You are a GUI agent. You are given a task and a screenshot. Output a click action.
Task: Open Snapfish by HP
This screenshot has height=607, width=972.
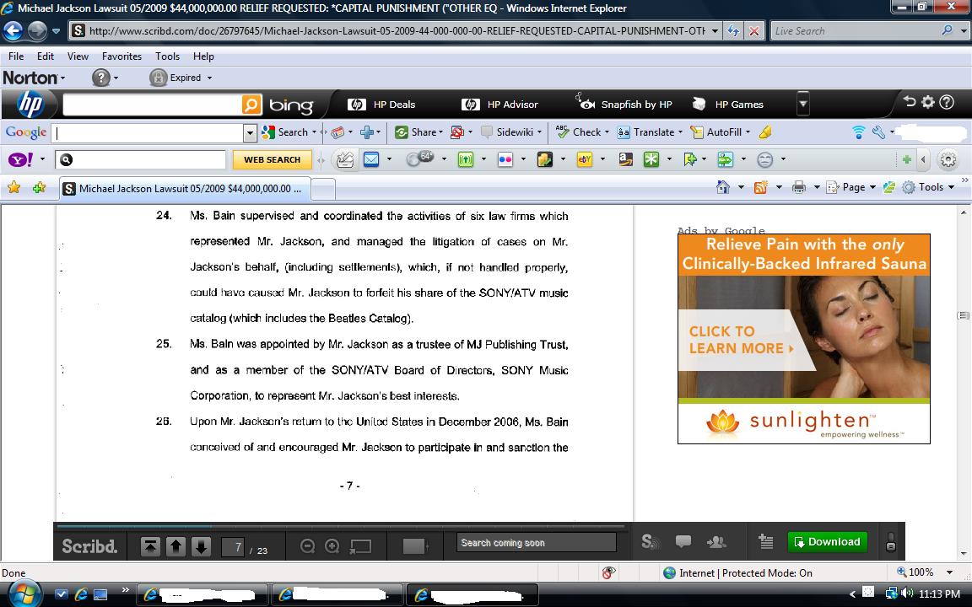(x=625, y=104)
